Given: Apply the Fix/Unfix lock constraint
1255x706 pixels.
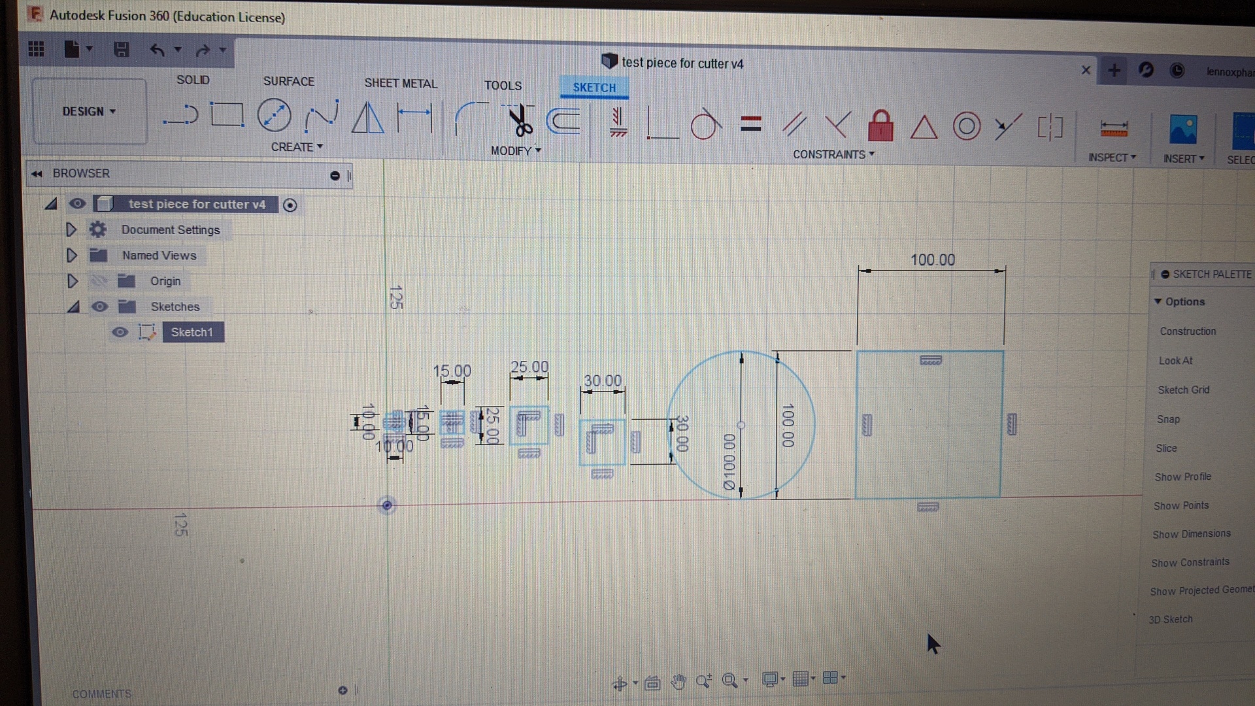Looking at the screenshot, I should 880,125.
